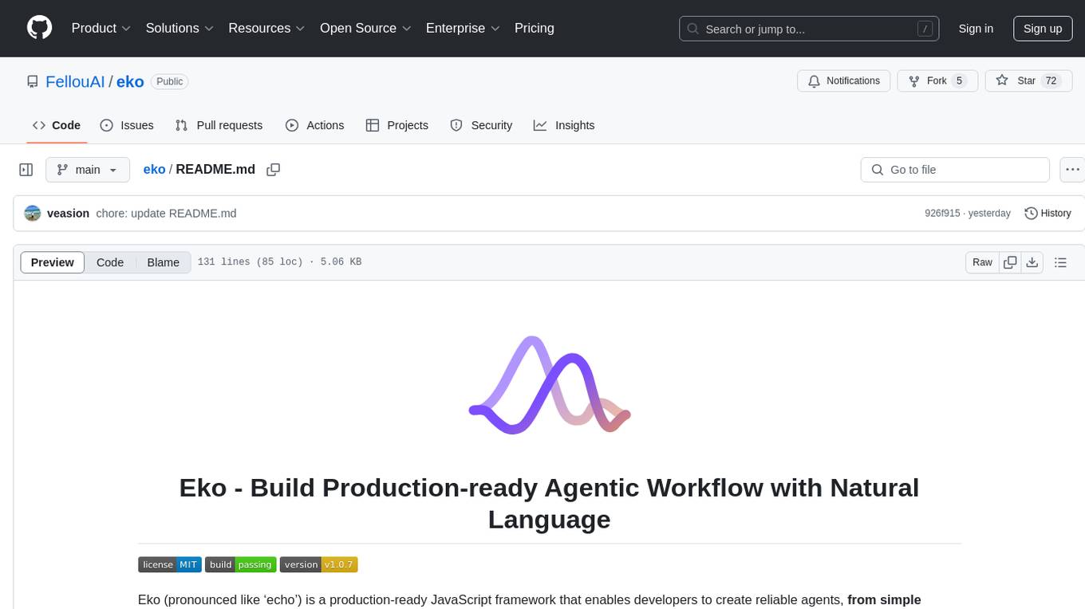Click the Eko wave logo image
Viewport: 1085px width, 609px height.
pyautogui.click(x=550, y=385)
